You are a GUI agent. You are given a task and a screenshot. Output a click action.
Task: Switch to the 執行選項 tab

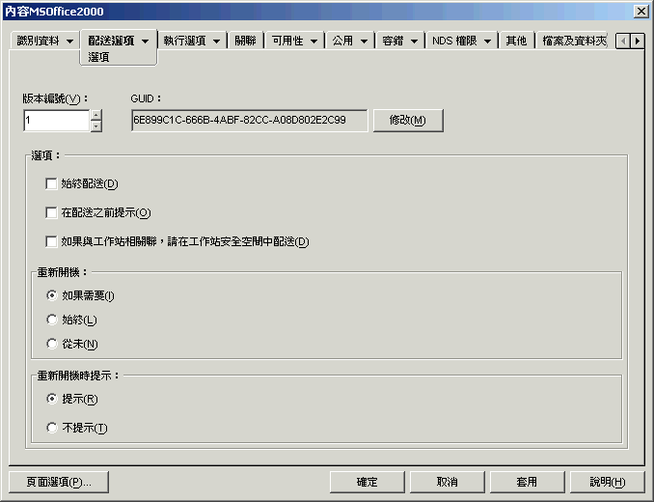click(184, 41)
